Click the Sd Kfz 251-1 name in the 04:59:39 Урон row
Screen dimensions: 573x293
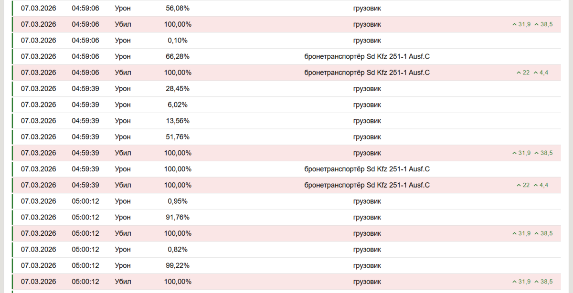pos(367,169)
